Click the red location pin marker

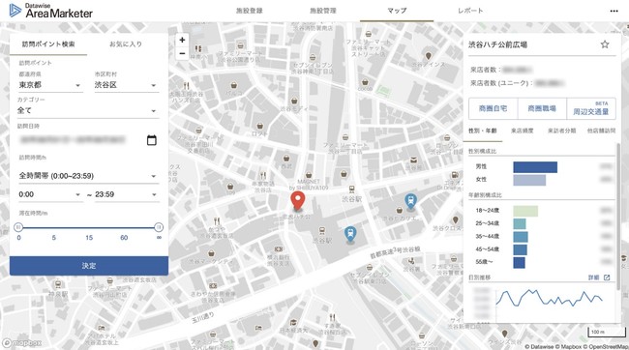(298, 201)
